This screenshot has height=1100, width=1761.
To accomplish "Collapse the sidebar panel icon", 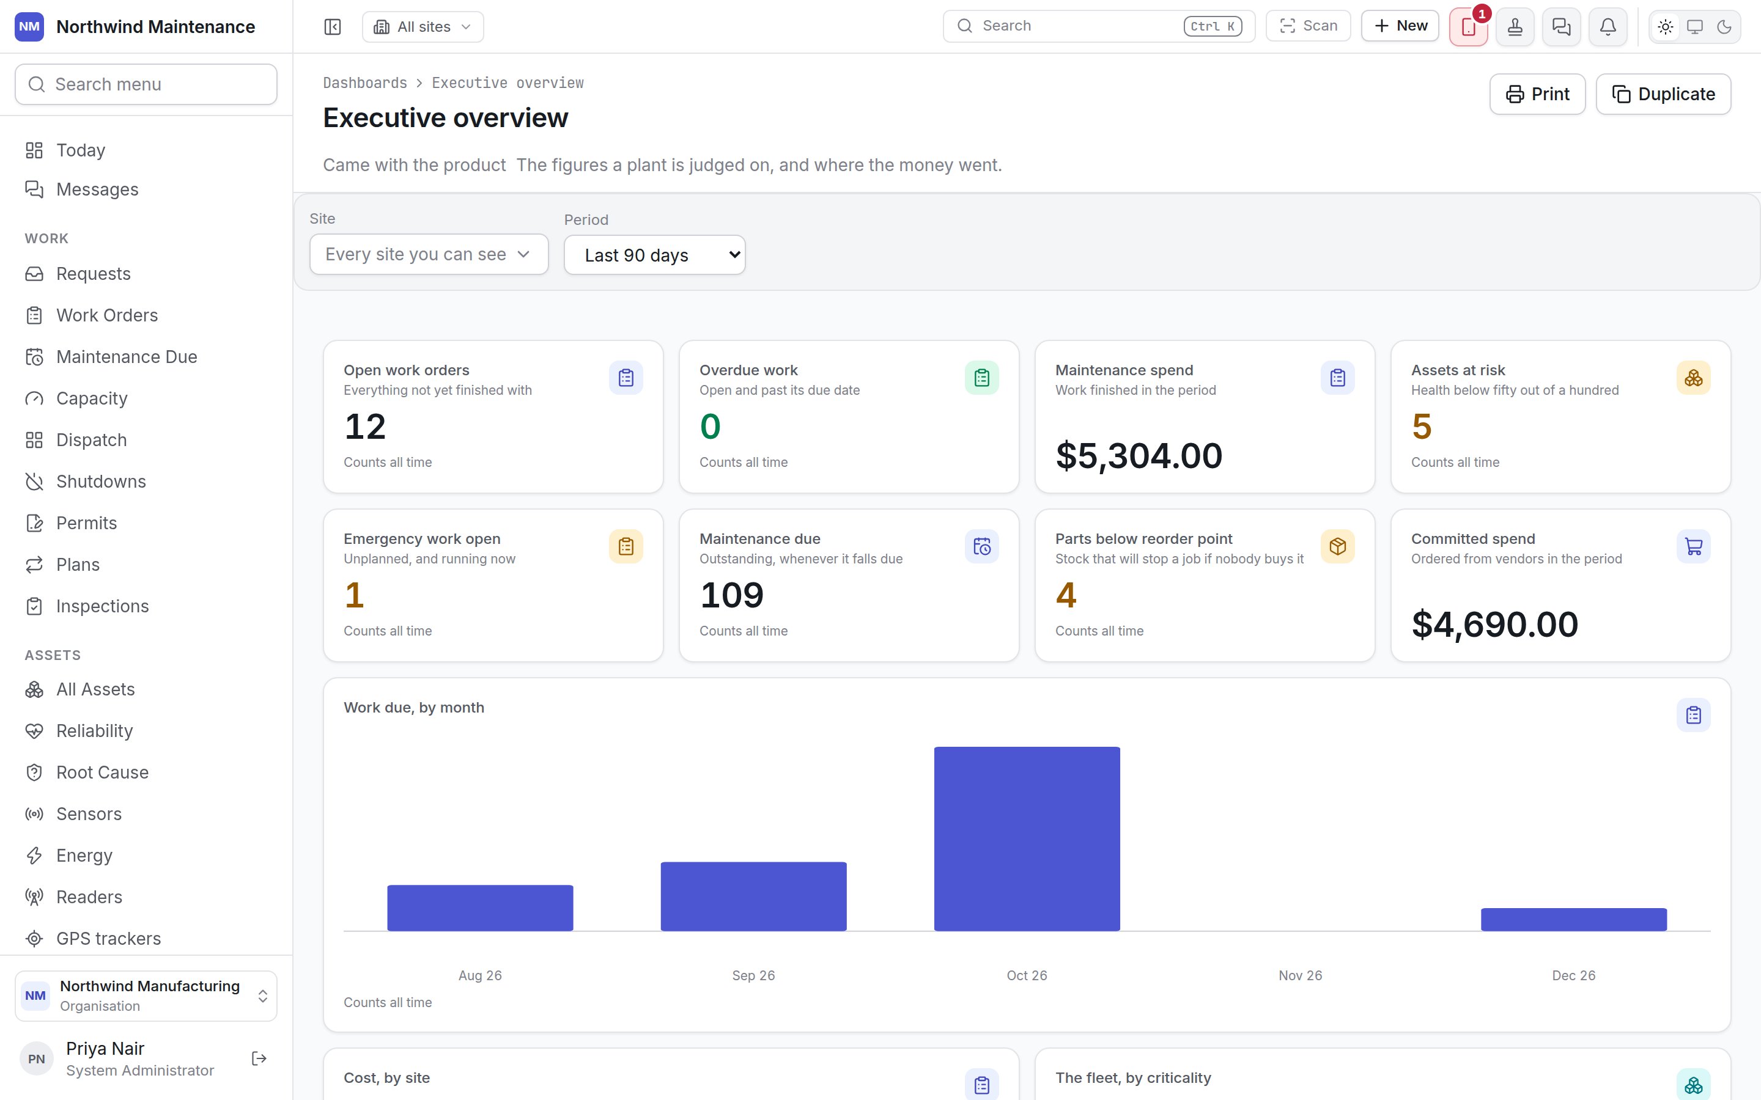I will point(333,27).
